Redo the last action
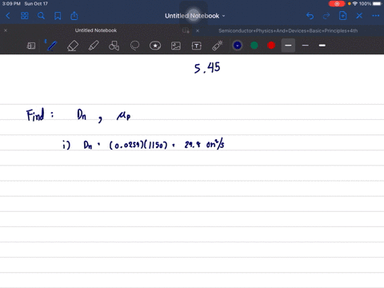384x288 pixels. pos(326,16)
